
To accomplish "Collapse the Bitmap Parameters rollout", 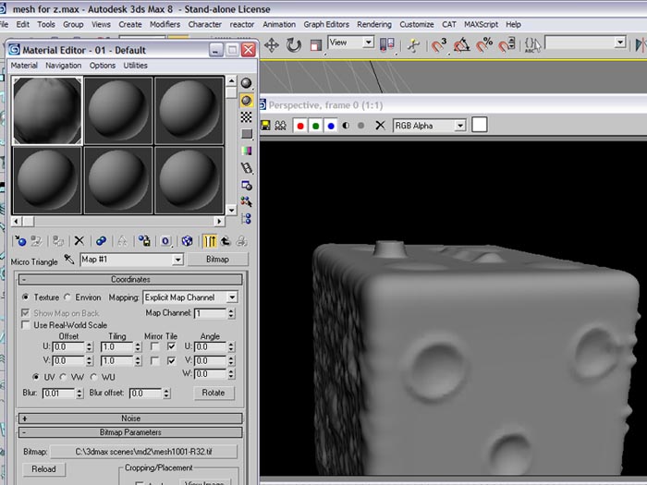I will [130, 432].
